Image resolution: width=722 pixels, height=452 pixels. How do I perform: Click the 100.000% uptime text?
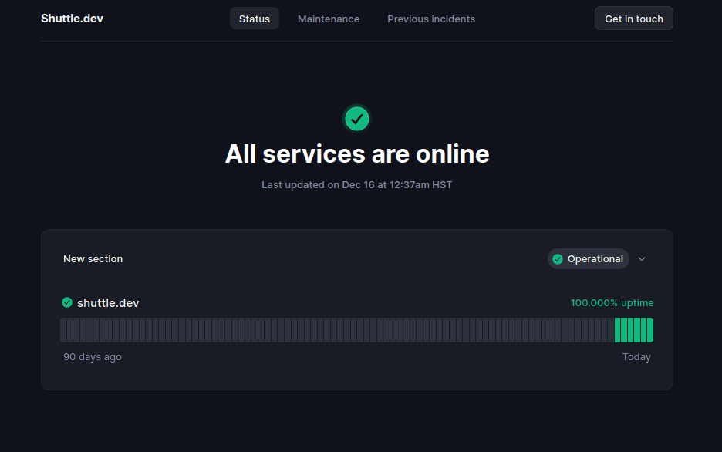[x=612, y=303]
